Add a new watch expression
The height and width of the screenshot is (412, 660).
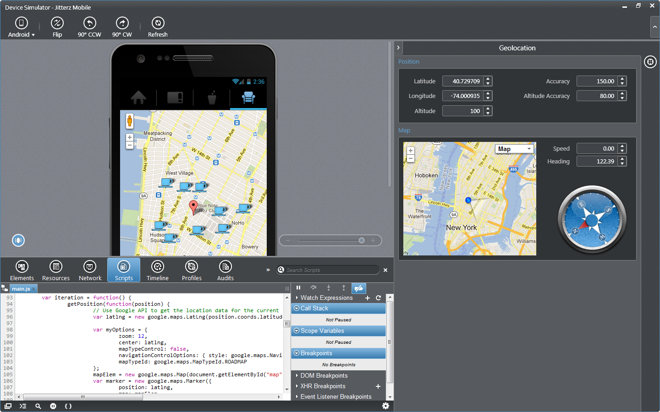(368, 298)
